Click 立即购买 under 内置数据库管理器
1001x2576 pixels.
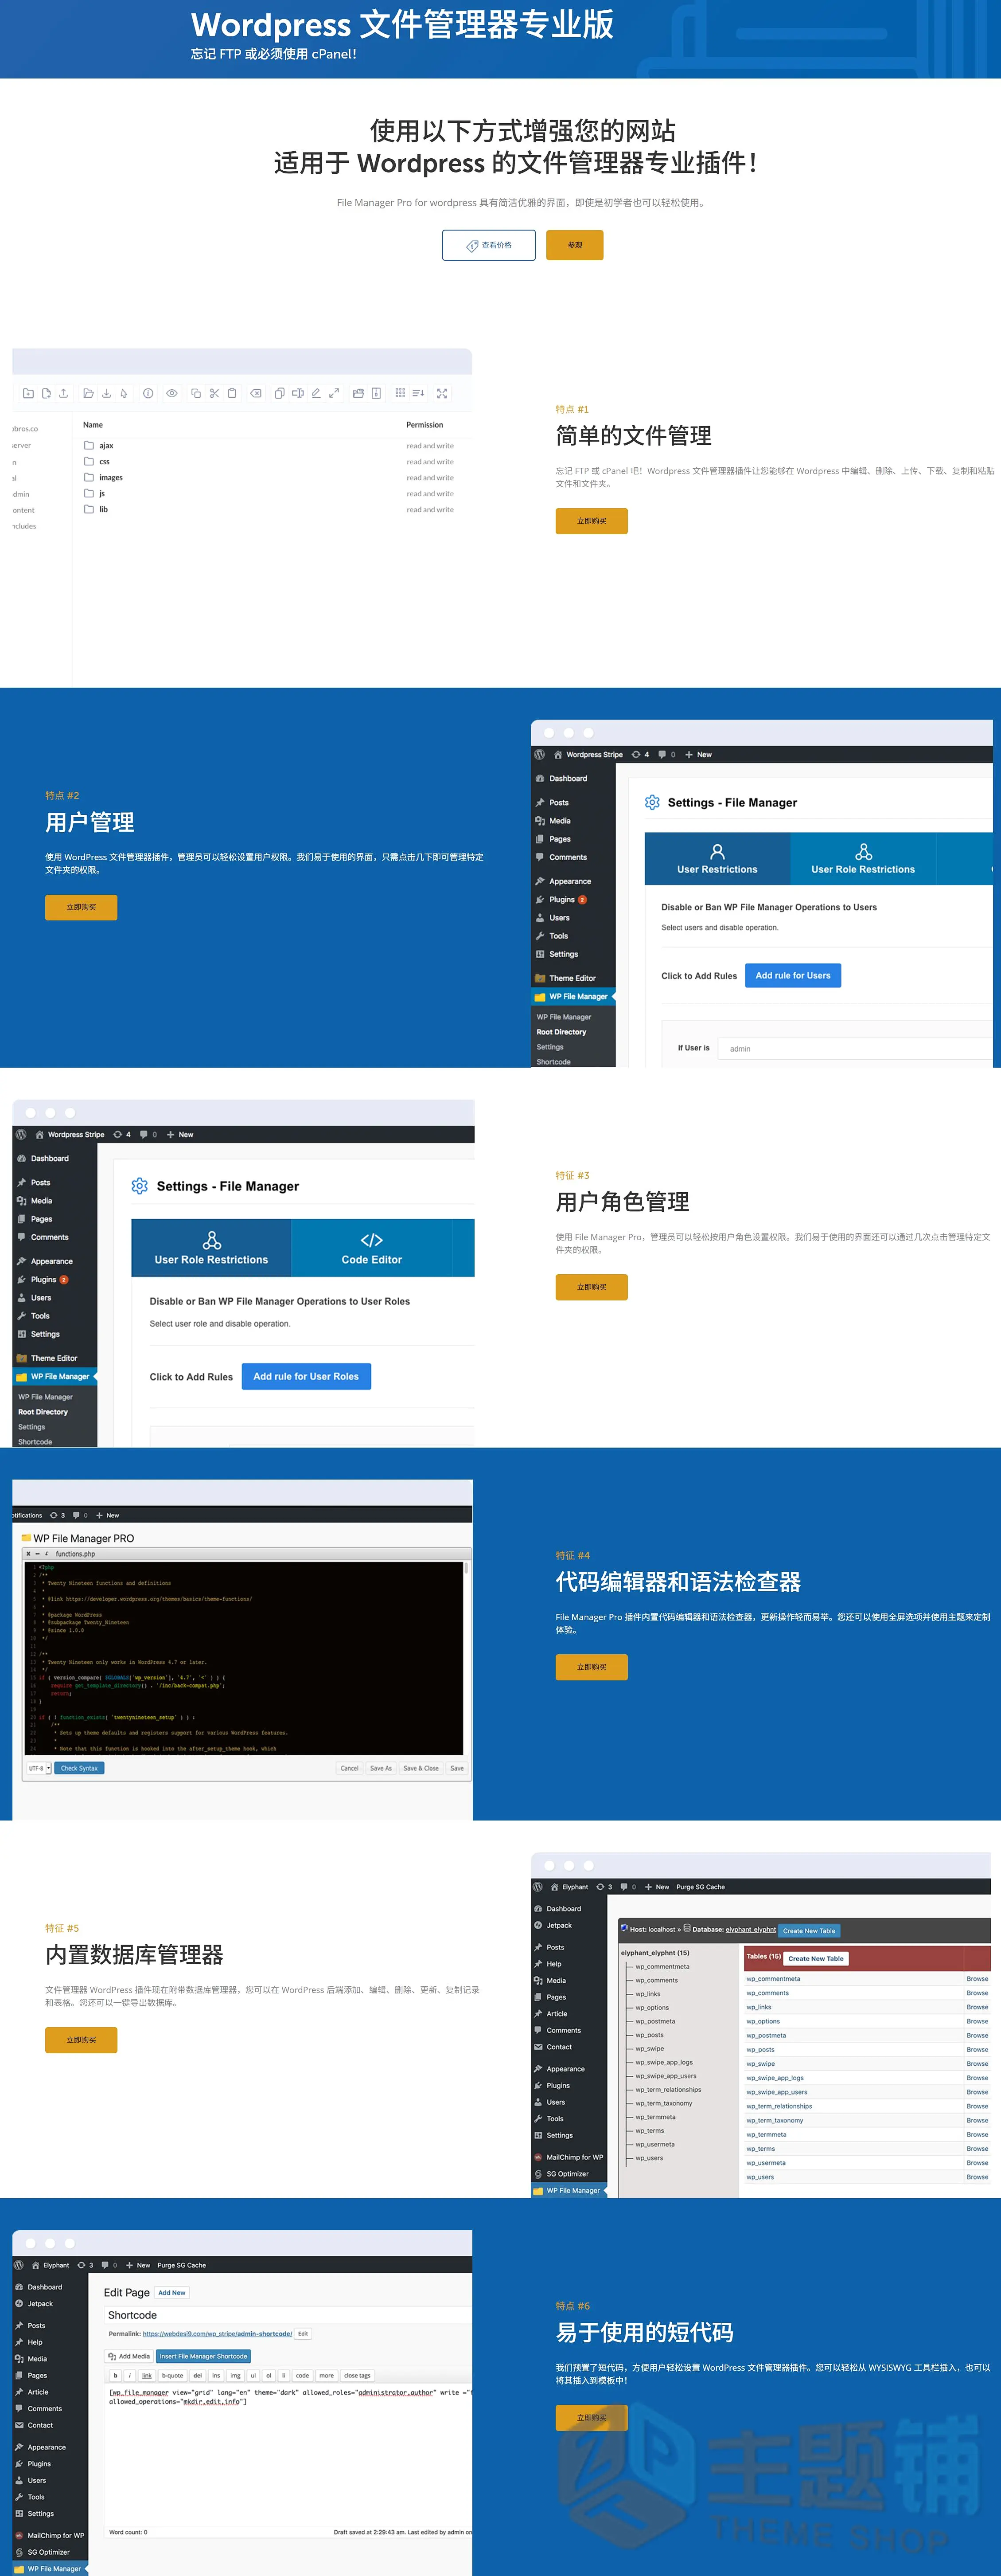(x=81, y=2040)
